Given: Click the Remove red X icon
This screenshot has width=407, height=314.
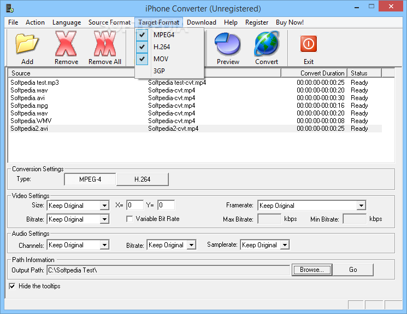Looking at the screenshot, I should coord(66,44).
